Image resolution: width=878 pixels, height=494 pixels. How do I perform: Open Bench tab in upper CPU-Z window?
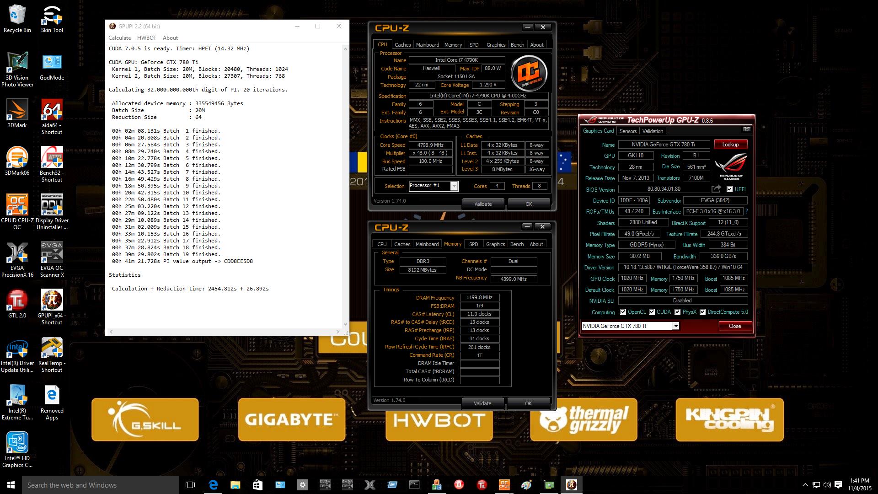click(x=517, y=45)
